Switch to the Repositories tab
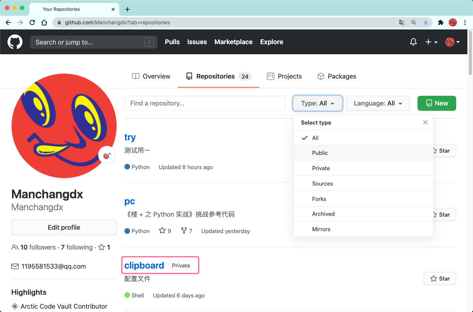 click(219, 76)
